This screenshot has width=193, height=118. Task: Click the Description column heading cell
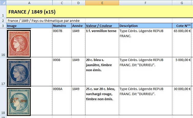tap(145, 26)
